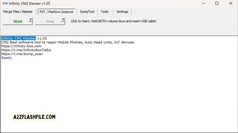Click highlighted 'Infinity CM2 Kleister' log text

pyautogui.click(x=18, y=38)
